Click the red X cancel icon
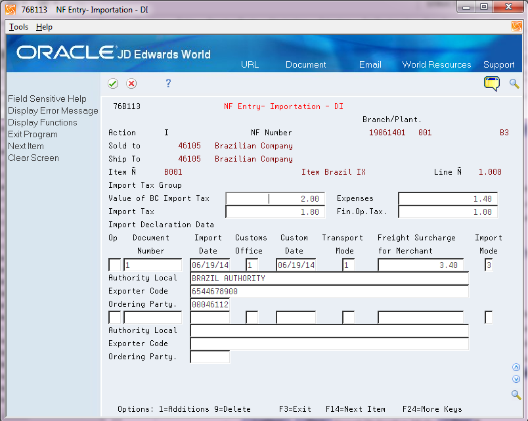528x421 pixels. [x=131, y=83]
